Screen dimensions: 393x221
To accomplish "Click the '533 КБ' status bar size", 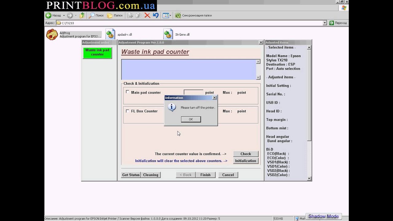I will [x=278, y=219].
